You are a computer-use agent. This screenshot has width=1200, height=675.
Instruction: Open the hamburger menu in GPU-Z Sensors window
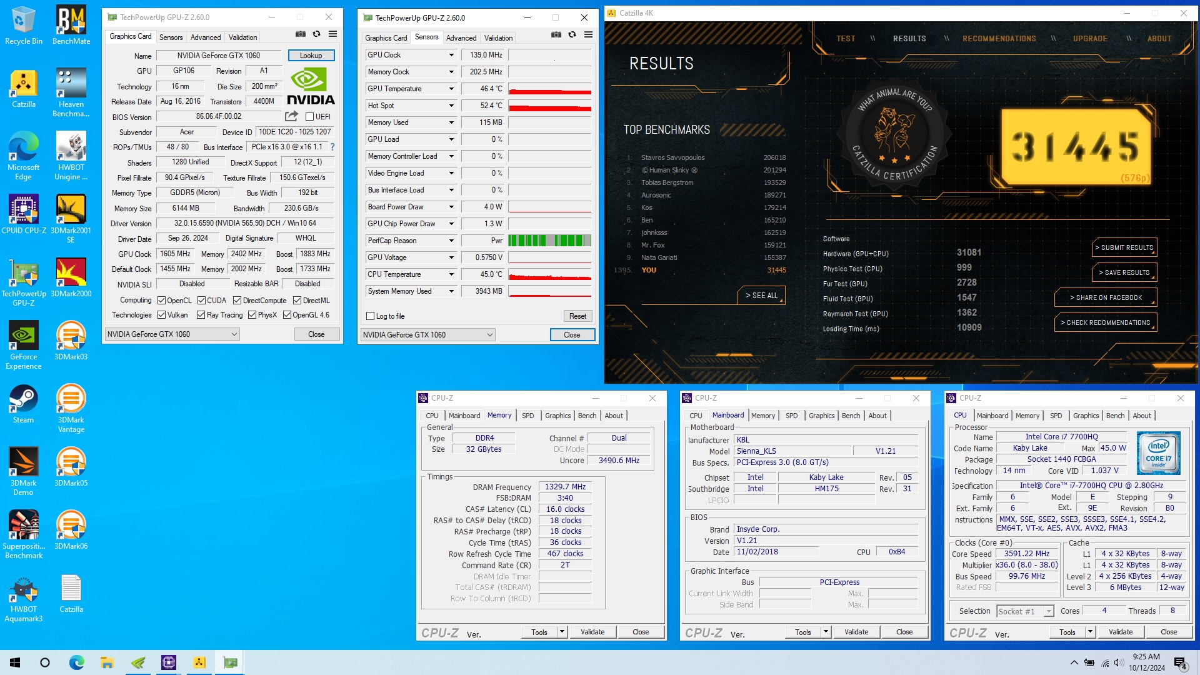click(x=589, y=35)
